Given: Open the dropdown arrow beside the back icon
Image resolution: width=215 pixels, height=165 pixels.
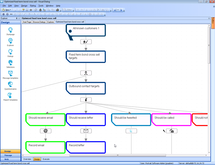Looking at the screenshot, I should click(x=118, y=10).
